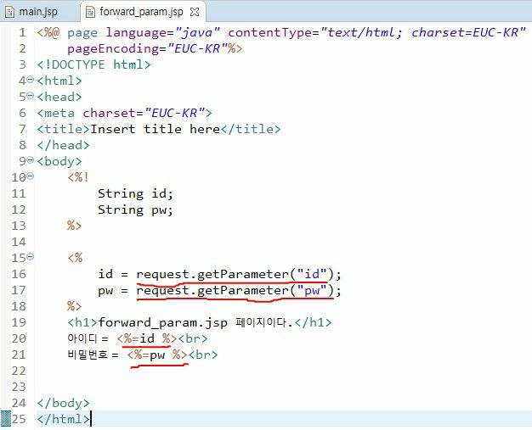Screen dimensions: 532x430
Task: Collapse the head tag fold on line 5
Action: coord(31,96)
